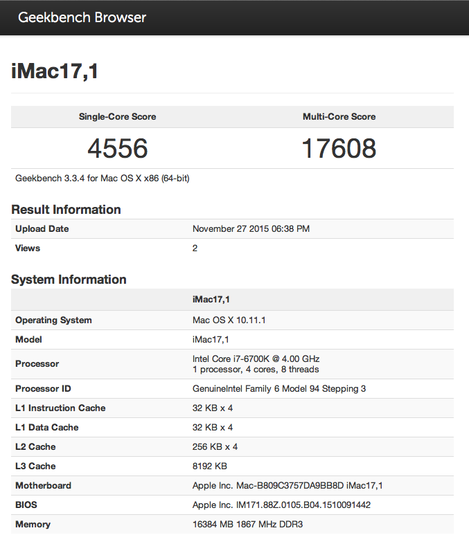
Task: Click iMac17,1 system table header
Action: pos(211,300)
